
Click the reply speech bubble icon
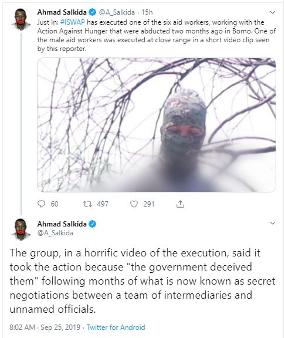pyautogui.click(x=41, y=204)
